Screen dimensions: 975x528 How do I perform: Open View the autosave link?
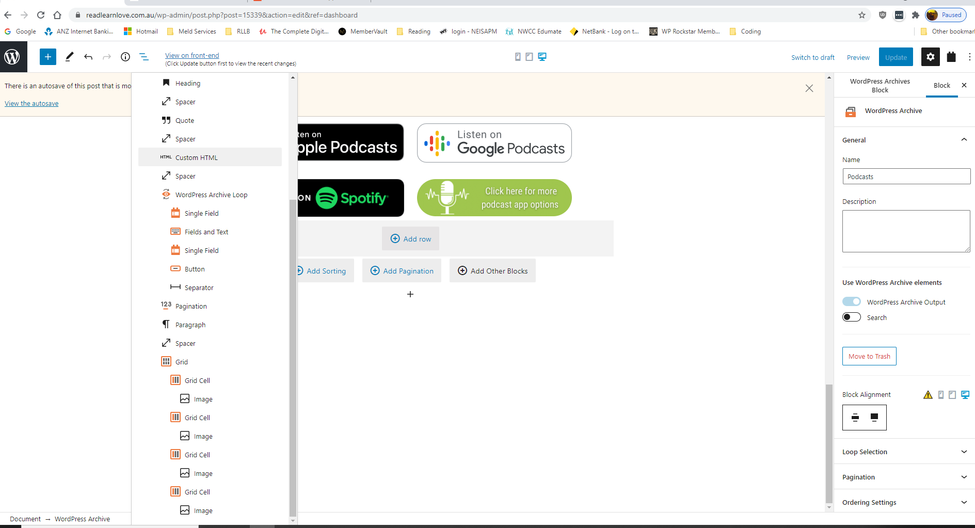(31, 103)
